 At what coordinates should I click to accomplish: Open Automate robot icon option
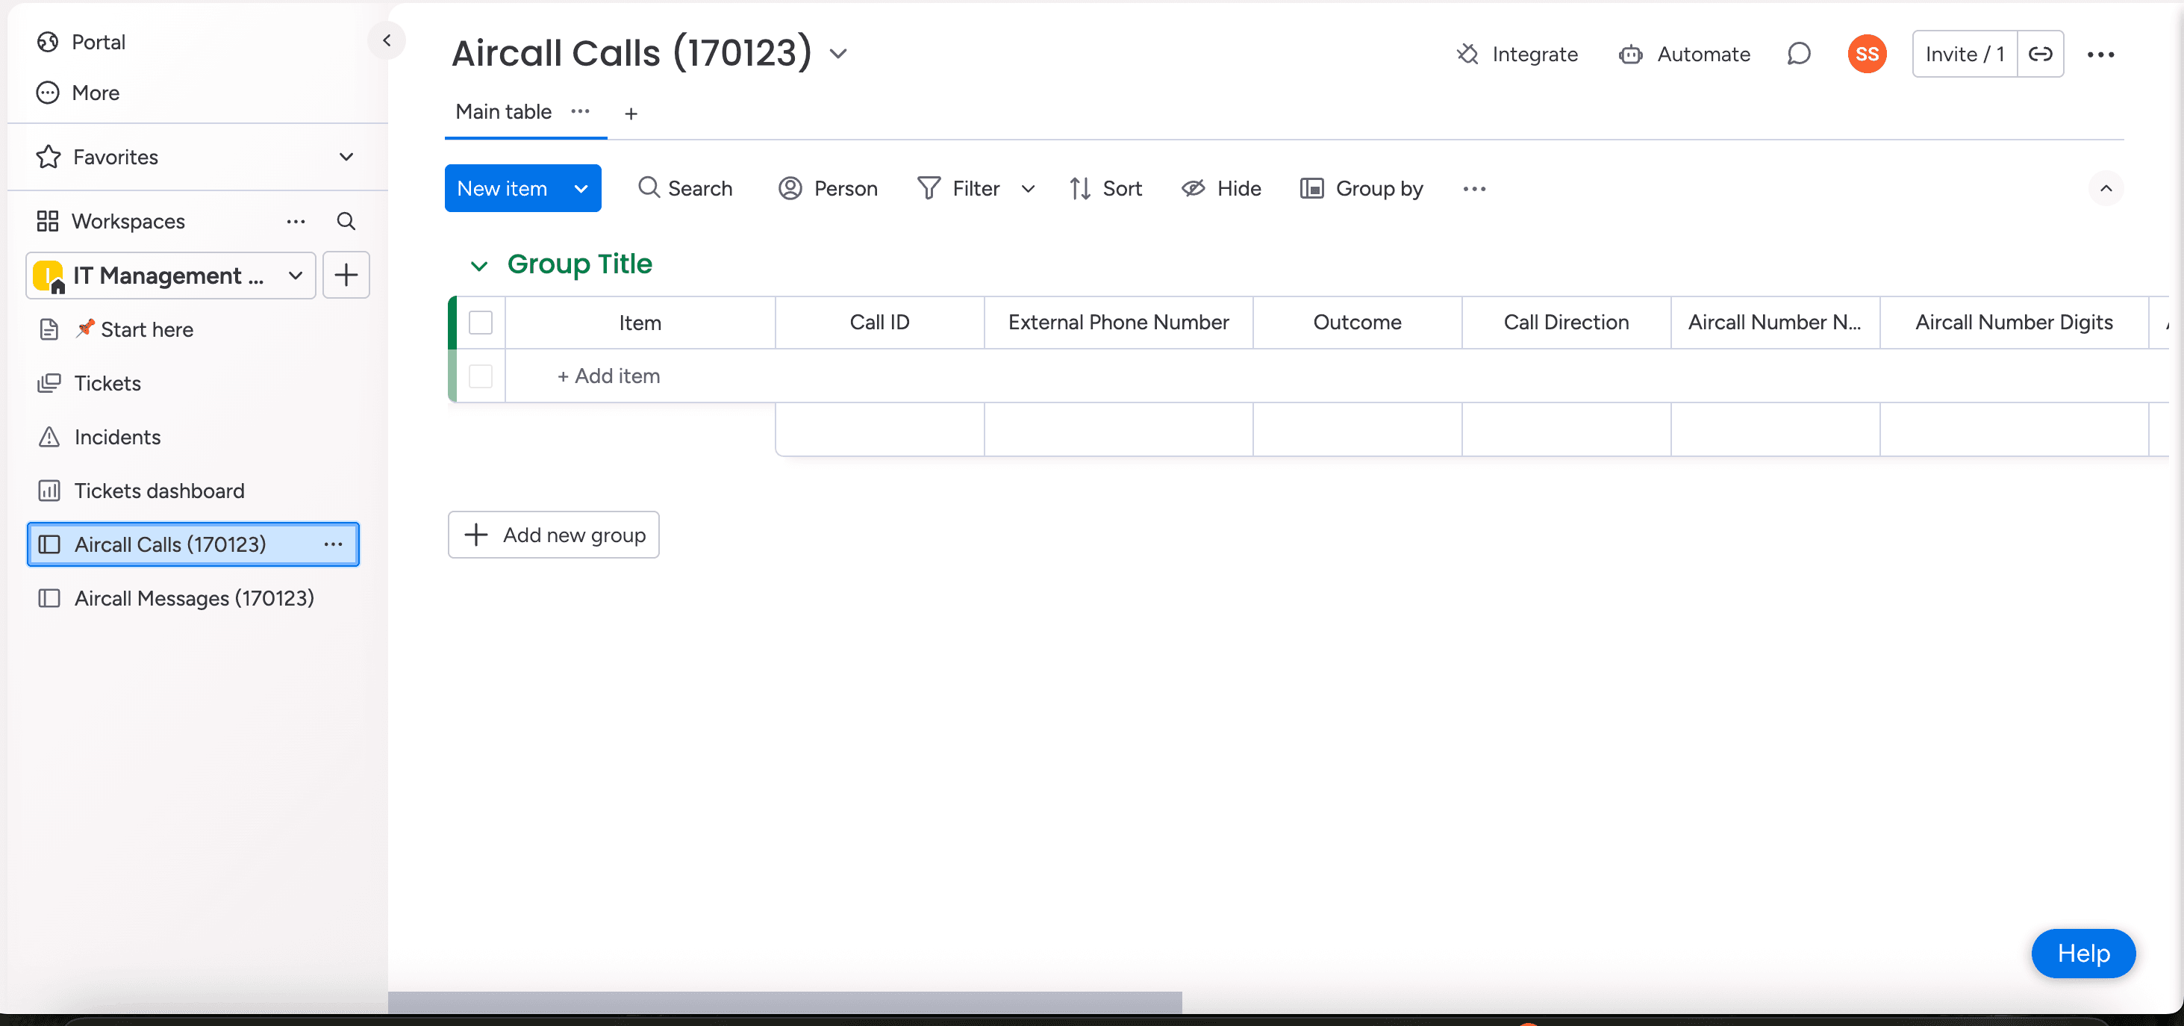pyautogui.click(x=1684, y=55)
